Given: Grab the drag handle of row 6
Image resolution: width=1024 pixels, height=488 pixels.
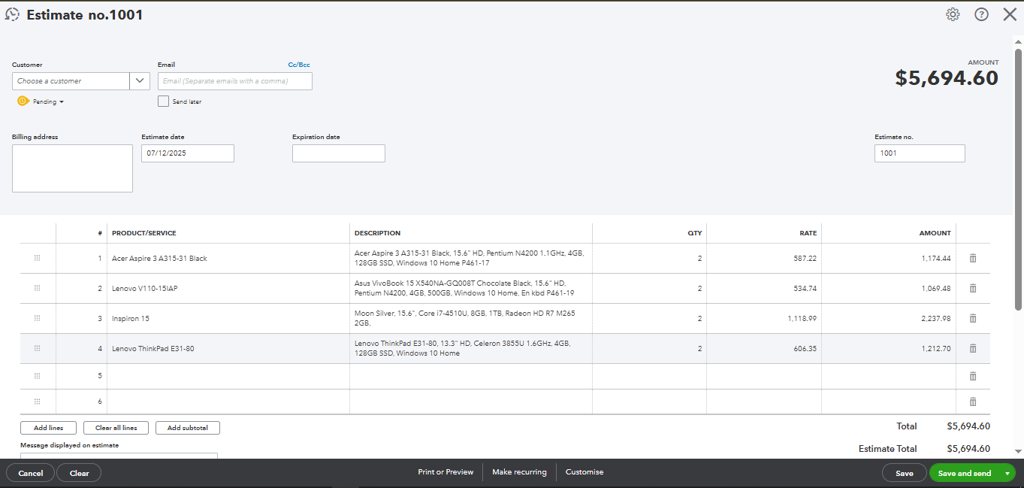Looking at the screenshot, I should 37,402.
